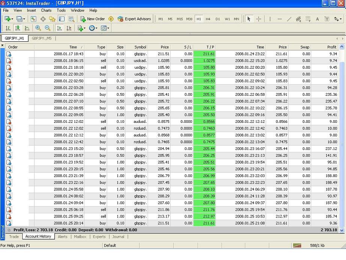
Task: Click the history scrollbar down arrow
Action: coord(342,230)
